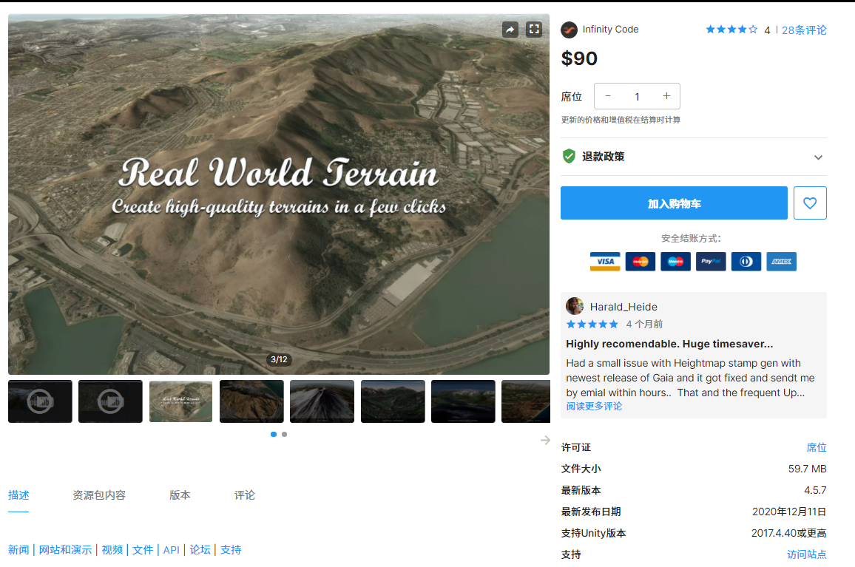Click the Diners Club payment icon

coord(746,262)
